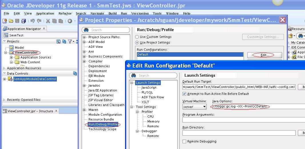Open the Edit menu
Screen dimensions: 305x149
pyautogui.click(x=17, y=13)
